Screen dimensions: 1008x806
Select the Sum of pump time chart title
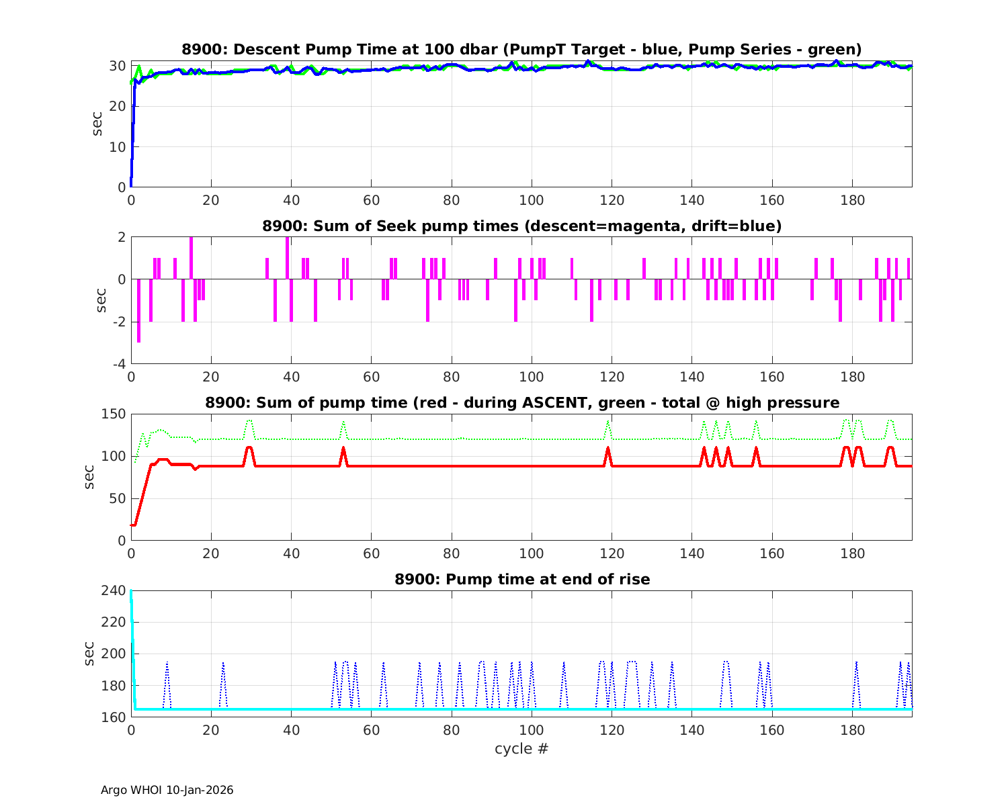tap(521, 403)
